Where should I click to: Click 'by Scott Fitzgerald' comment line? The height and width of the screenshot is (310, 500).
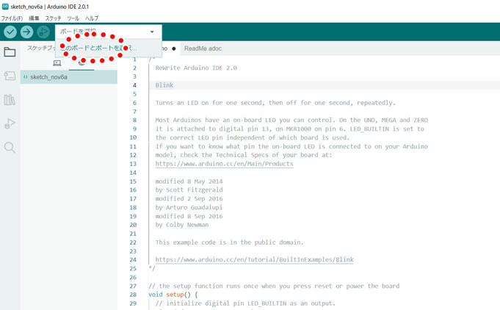(189, 190)
